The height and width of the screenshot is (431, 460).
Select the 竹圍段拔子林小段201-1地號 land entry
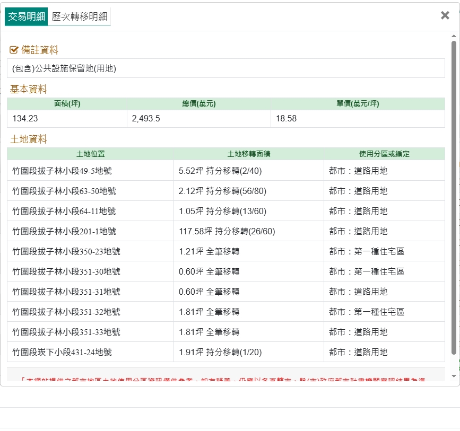pos(64,232)
